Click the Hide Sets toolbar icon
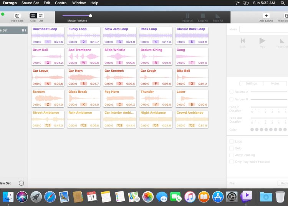Screen dimensions: 288x206 (x=17, y=16)
